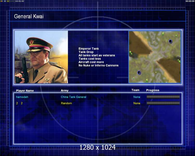
Task: Click General Kwai's portrait image
Action: click(41, 57)
